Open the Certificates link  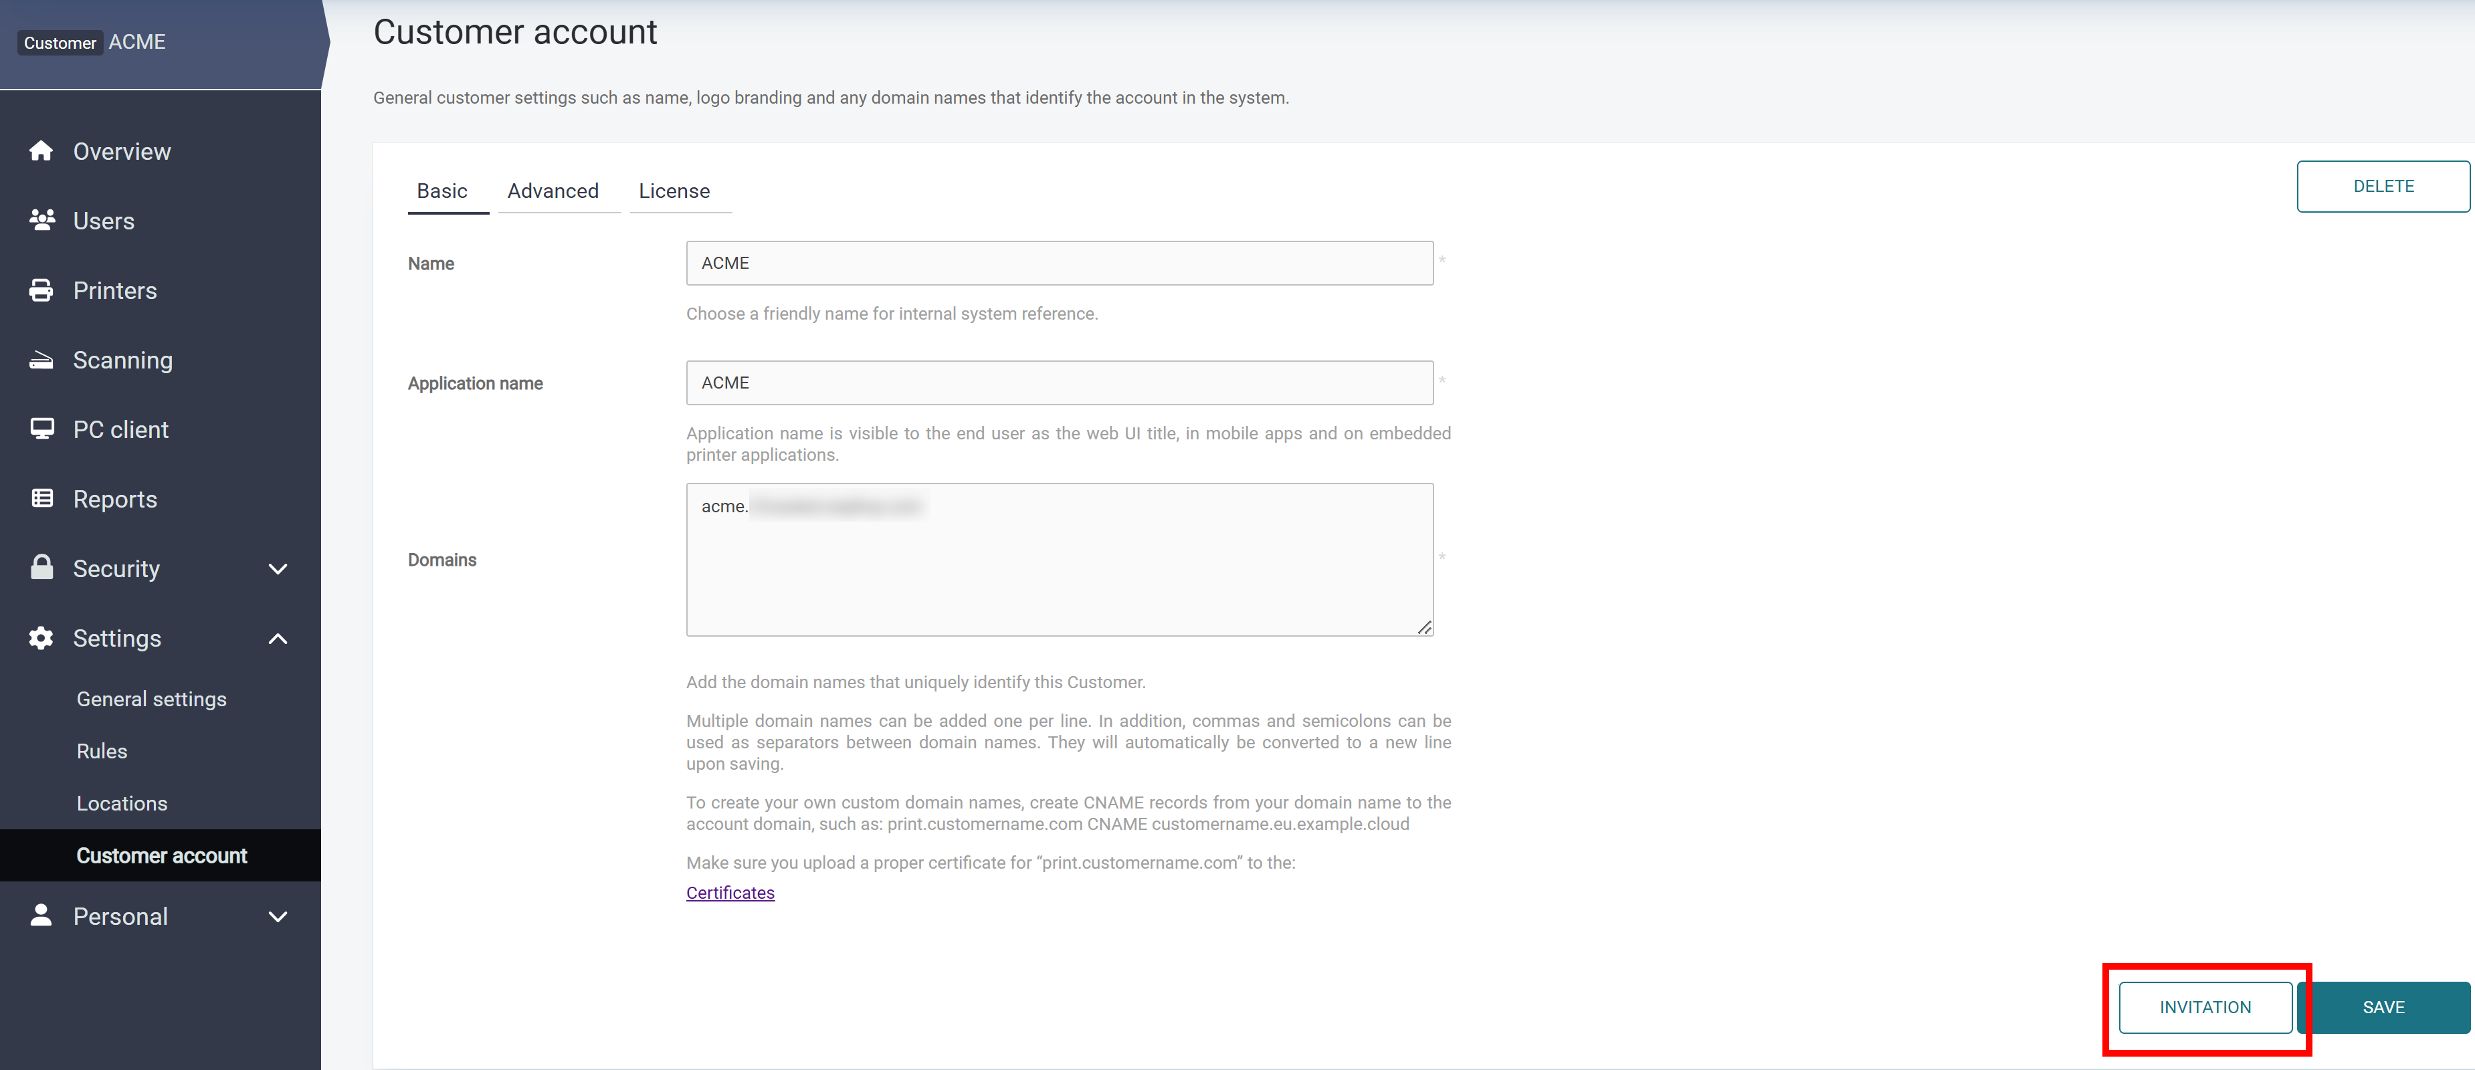coord(729,892)
